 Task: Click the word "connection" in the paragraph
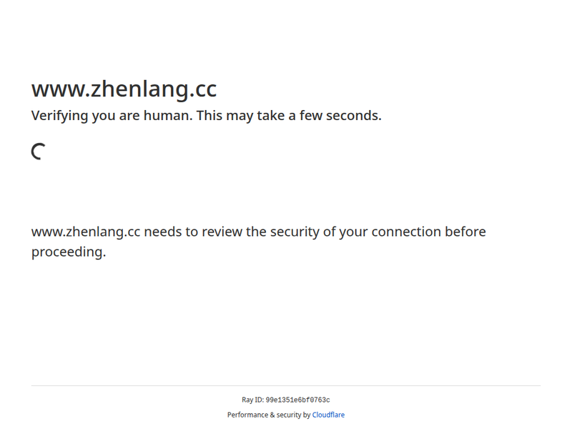(405, 232)
